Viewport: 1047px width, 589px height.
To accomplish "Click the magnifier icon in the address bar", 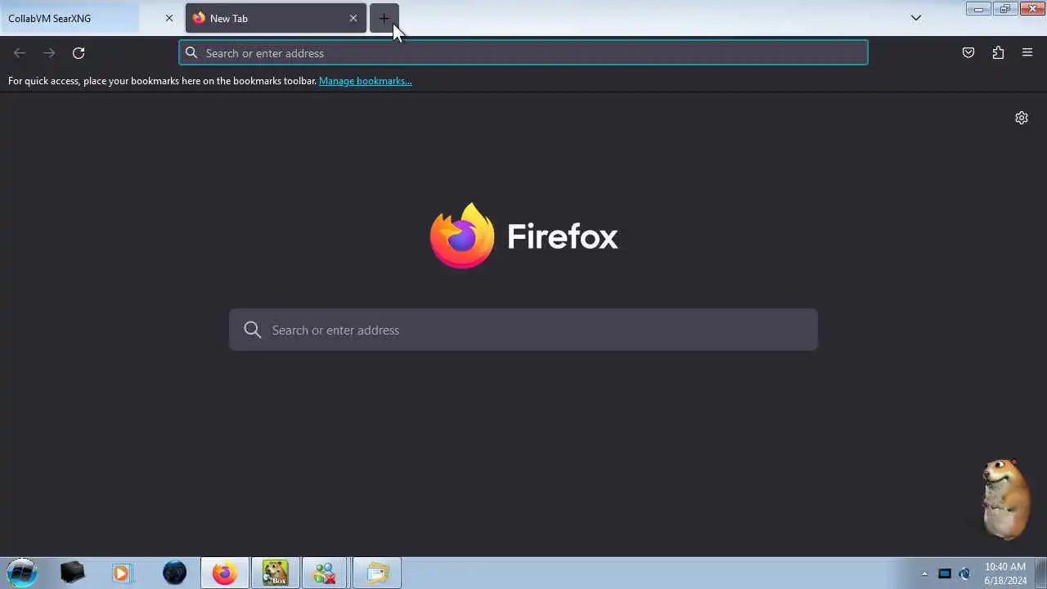I will pos(191,53).
